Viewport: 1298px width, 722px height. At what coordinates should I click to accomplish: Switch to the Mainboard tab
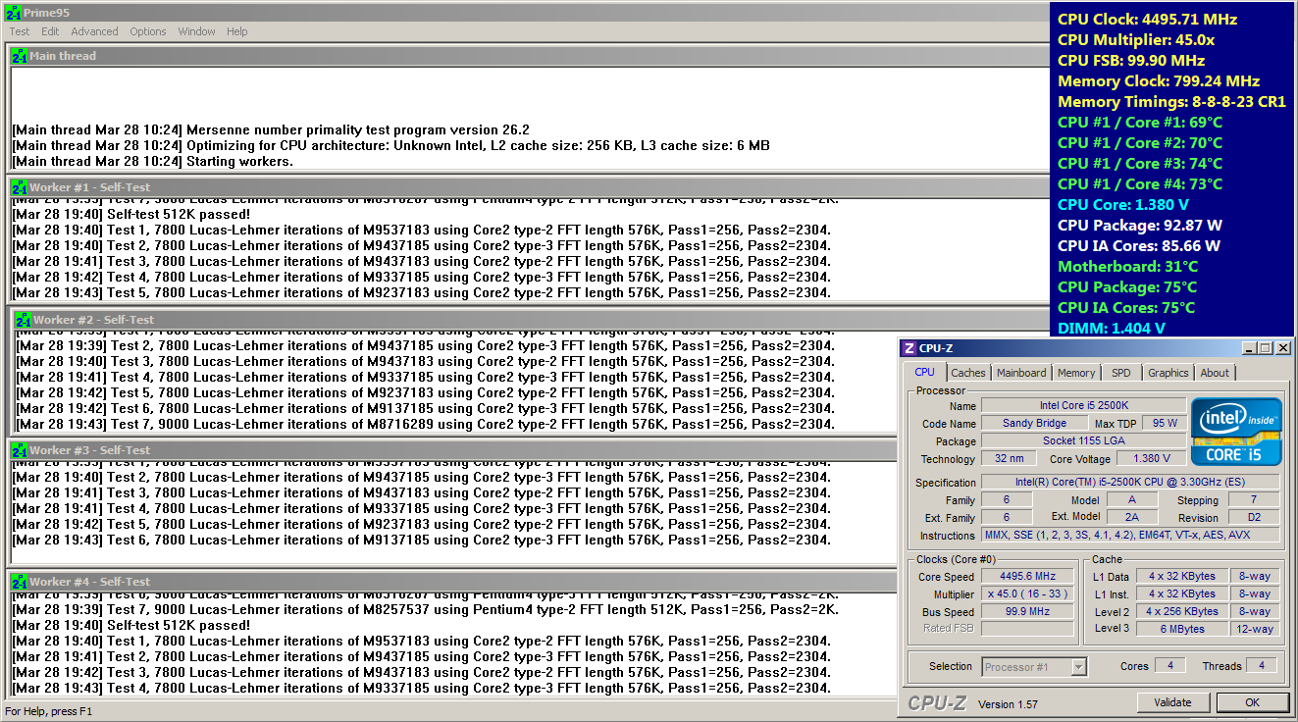click(1020, 373)
